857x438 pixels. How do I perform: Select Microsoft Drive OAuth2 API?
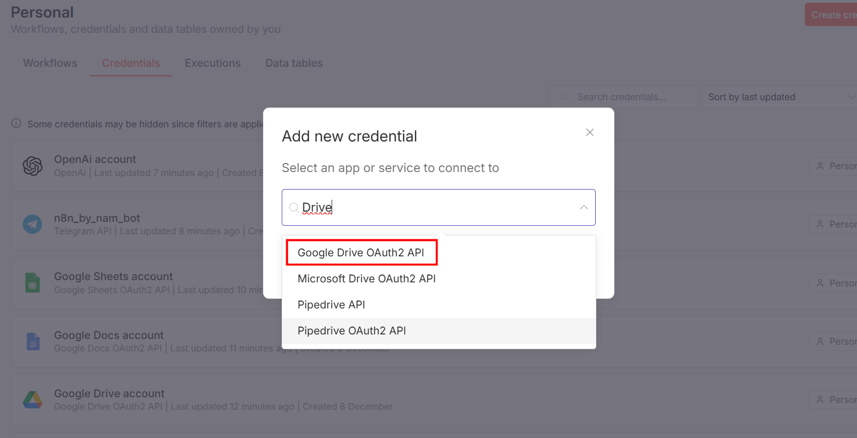[x=367, y=278]
